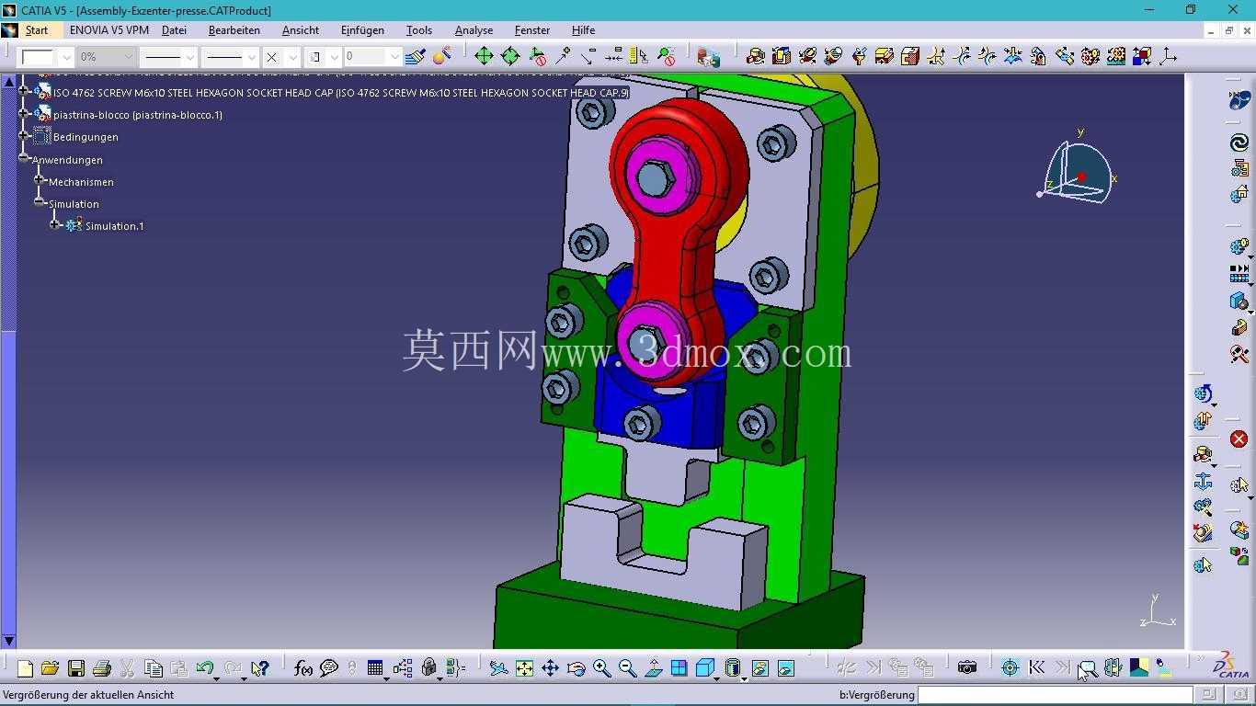This screenshot has width=1256, height=706.
Task: Click the painter brush icon in graphic properties
Action: 417,56
